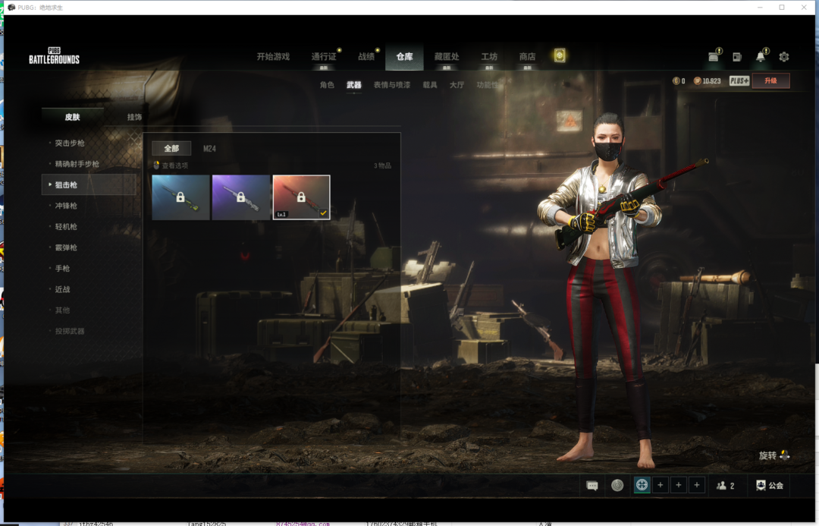
Task: Choose 手枪 pistol category
Action: tap(62, 268)
